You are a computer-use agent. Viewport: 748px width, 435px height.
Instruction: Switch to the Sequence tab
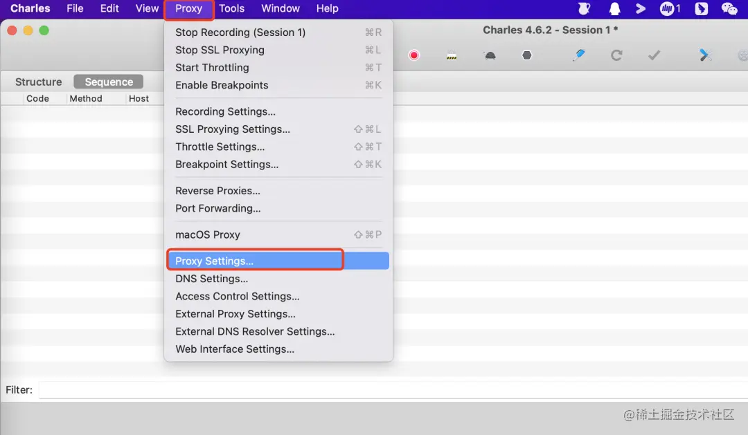pyautogui.click(x=109, y=82)
